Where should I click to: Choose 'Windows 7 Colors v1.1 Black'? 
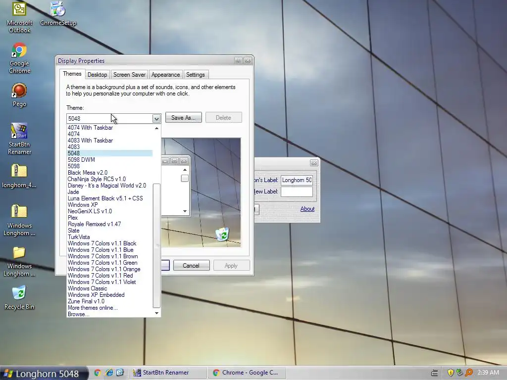coord(109,243)
